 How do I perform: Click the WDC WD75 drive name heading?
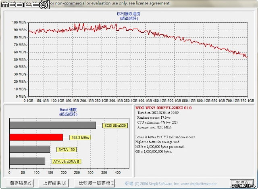(x=164, y=108)
